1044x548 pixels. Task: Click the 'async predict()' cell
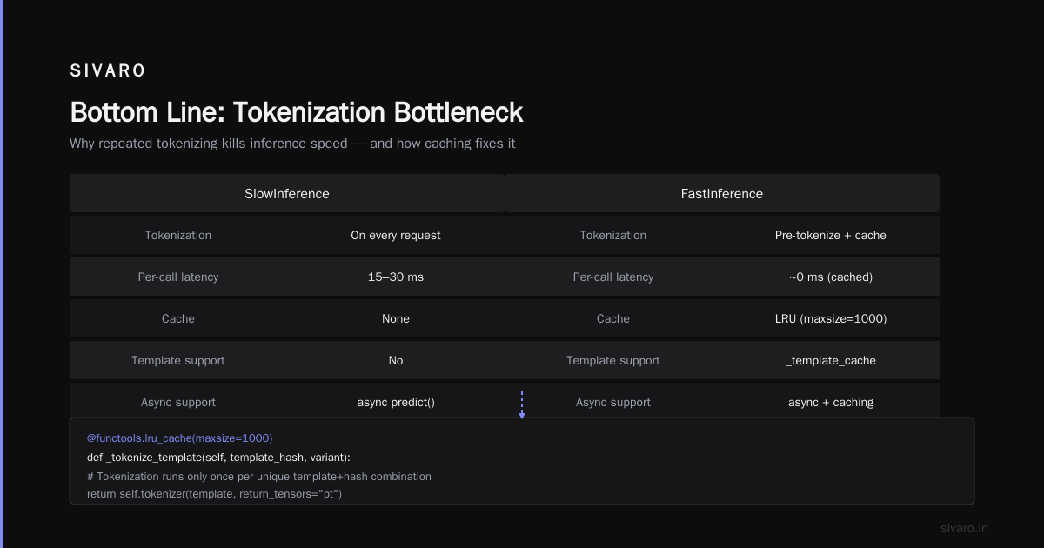(396, 402)
